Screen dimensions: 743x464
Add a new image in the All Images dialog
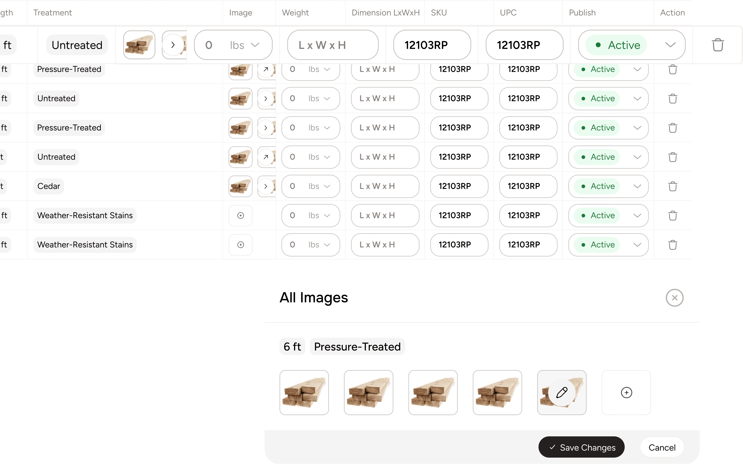[x=626, y=392]
